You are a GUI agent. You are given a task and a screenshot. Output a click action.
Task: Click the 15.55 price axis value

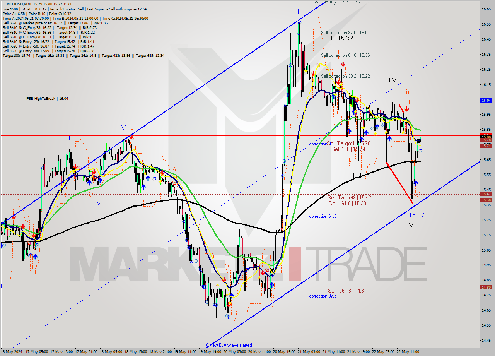[x=486, y=175]
